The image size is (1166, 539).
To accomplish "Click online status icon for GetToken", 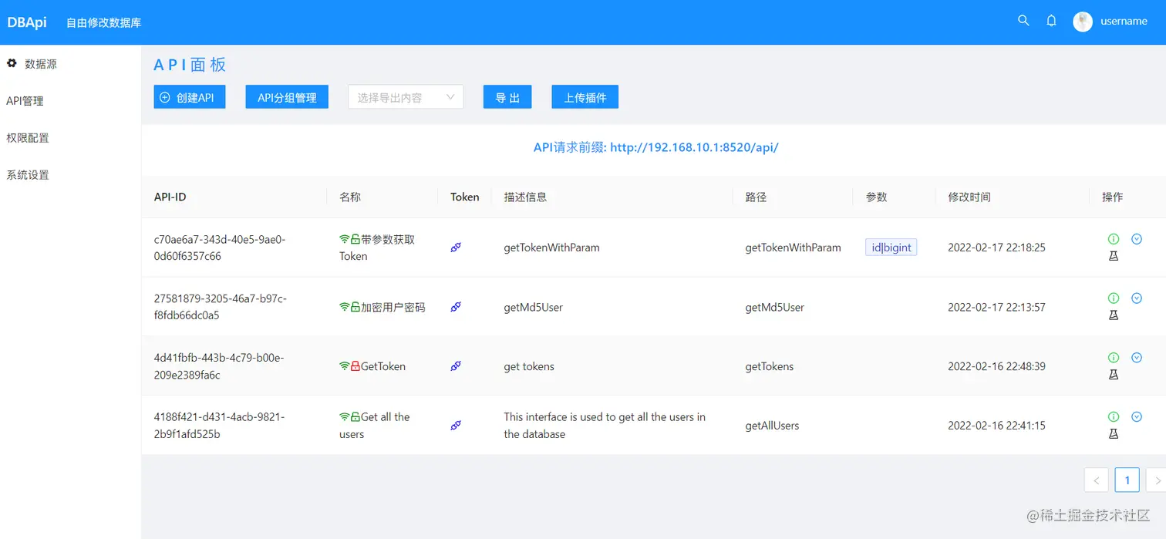I will click(345, 366).
